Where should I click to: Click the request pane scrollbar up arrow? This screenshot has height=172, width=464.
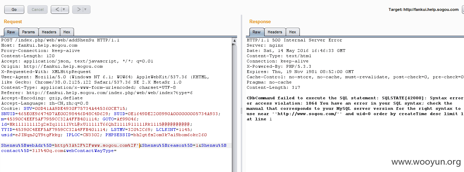tap(235, 41)
